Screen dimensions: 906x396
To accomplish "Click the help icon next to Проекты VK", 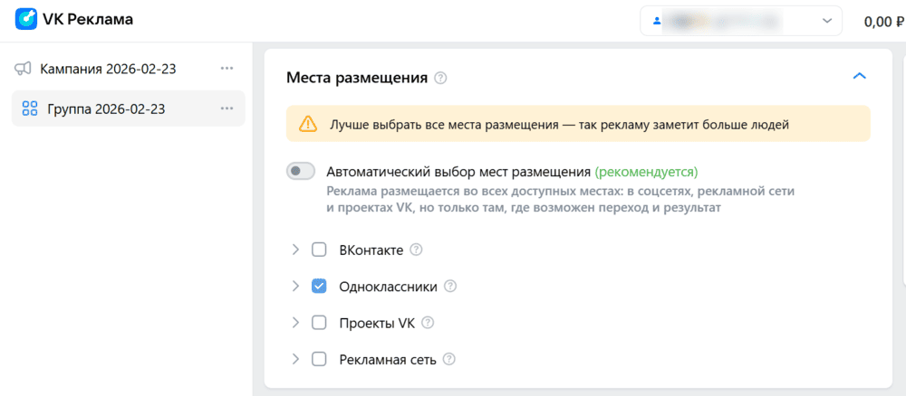I will pyautogui.click(x=429, y=323).
